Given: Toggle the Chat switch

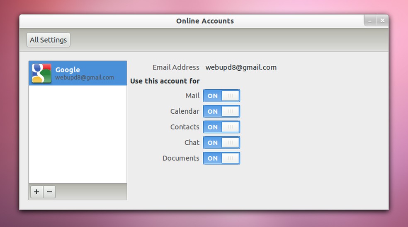Looking at the screenshot, I should [x=221, y=142].
